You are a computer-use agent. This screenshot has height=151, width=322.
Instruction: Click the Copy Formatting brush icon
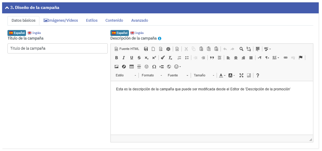tap(163, 58)
